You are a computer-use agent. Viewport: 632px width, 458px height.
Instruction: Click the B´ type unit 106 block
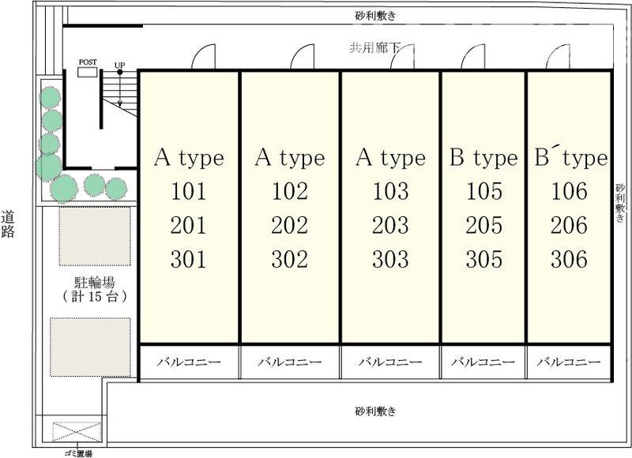tap(570, 205)
